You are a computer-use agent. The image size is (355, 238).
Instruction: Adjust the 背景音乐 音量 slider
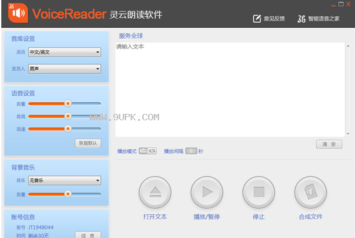(68, 194)
